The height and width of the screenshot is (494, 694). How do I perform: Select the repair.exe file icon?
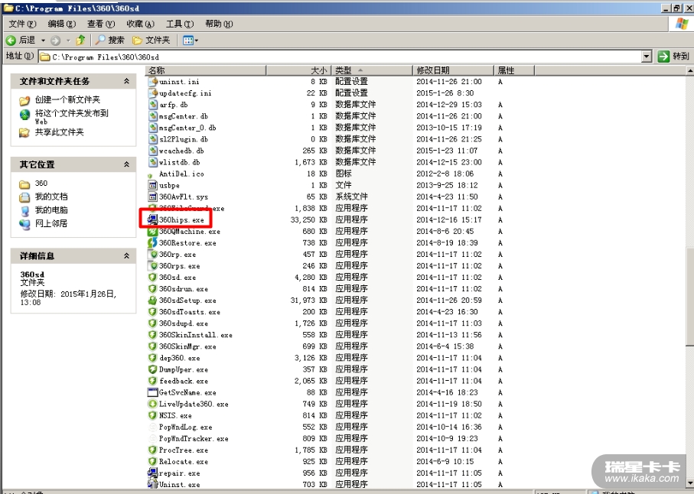pyautogui.click(x=153, y=473)
